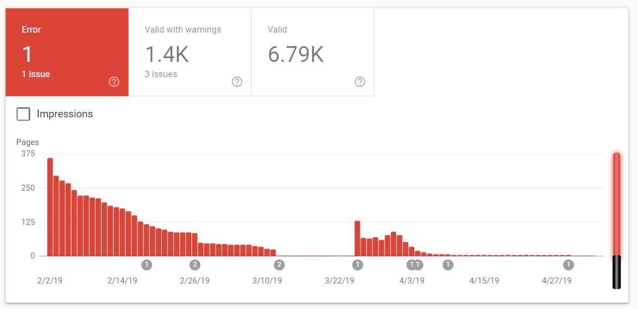Select annotation marker 1 above 4/27/19

(568, 265)
